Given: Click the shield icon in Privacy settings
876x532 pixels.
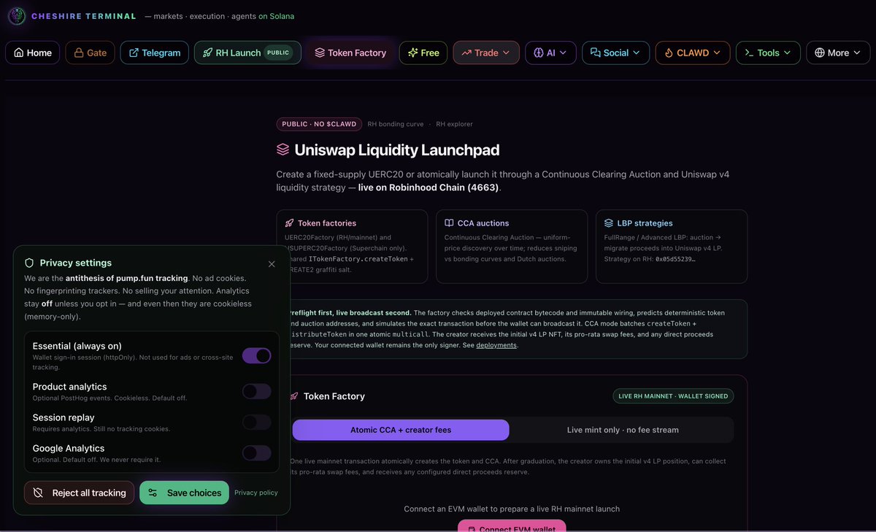Looking at the screenshot, I should pyautogui.click(x=29, y=263).
